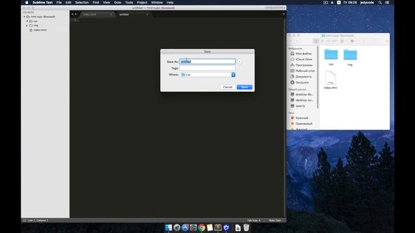
Task: Open the Project menu
Action: click(142, 3)
